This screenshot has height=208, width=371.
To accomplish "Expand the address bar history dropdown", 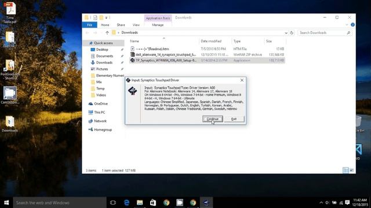I will click(x=286, y=33).
